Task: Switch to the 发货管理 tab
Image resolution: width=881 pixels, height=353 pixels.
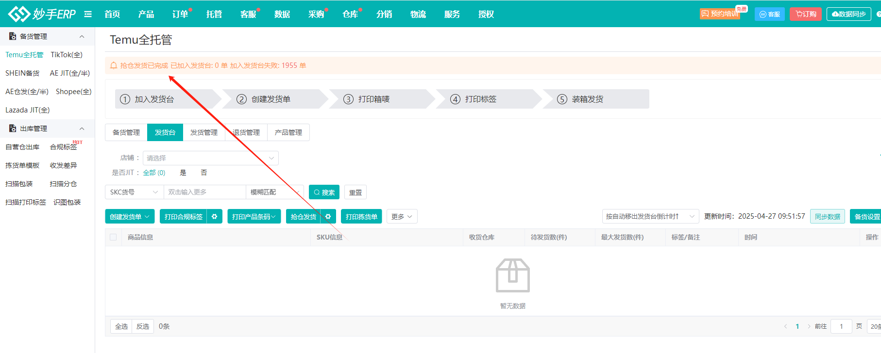Action: [204, 132]
